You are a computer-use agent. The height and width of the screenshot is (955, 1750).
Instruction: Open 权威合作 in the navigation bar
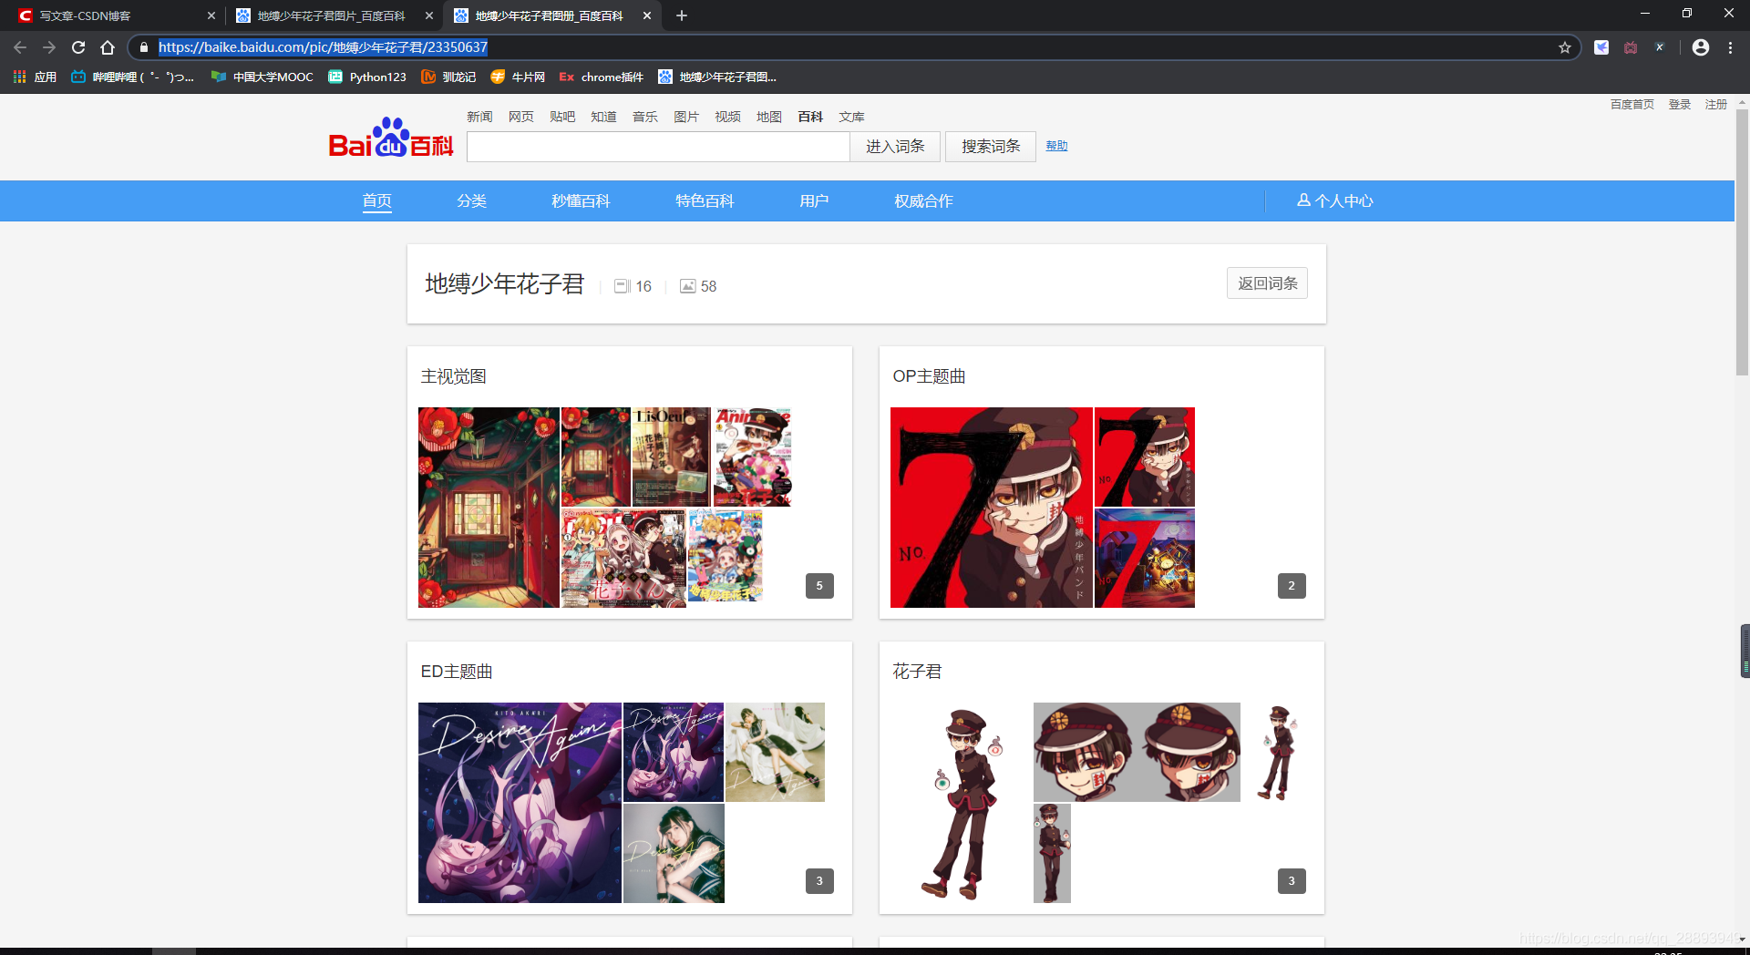click(924, 201)
